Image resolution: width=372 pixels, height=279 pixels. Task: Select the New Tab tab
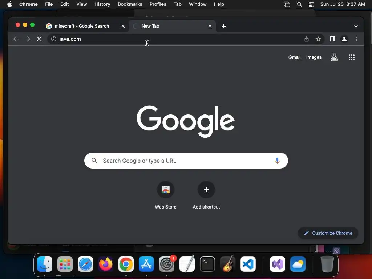172,26
